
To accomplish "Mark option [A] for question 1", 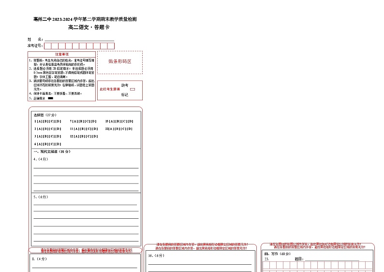I will click(40, 121).
